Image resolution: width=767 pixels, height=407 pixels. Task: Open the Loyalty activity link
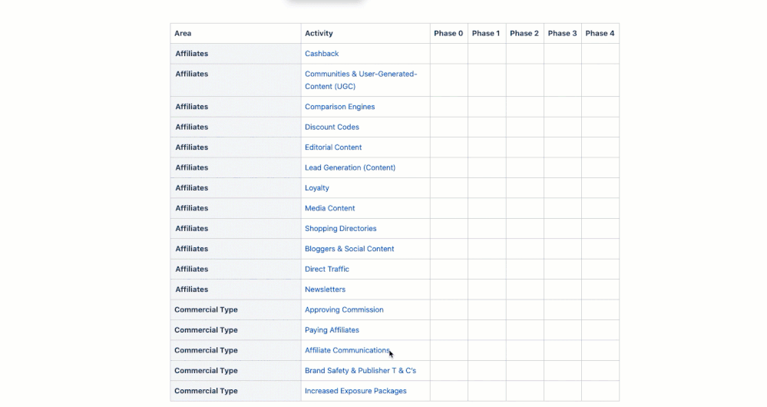[316, 188]
